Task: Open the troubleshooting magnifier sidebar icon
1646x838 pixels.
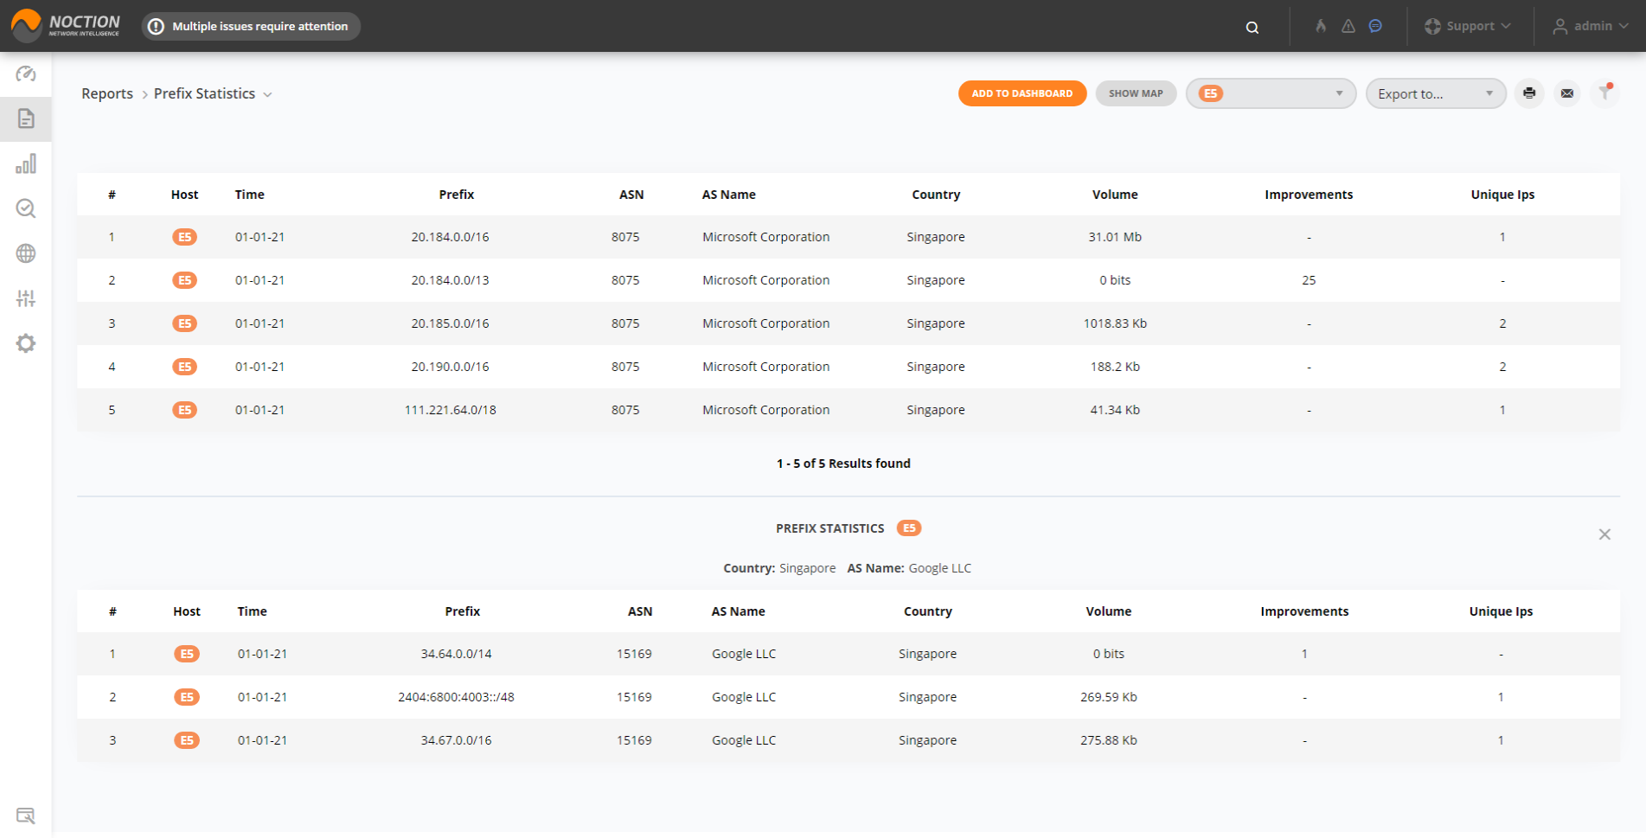Action: 26,208
